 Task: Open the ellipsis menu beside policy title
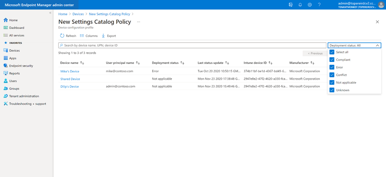tap(139, 22)
